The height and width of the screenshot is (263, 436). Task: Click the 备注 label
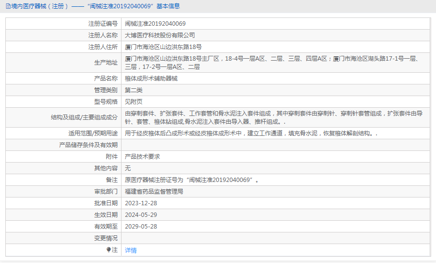(112, 180)
